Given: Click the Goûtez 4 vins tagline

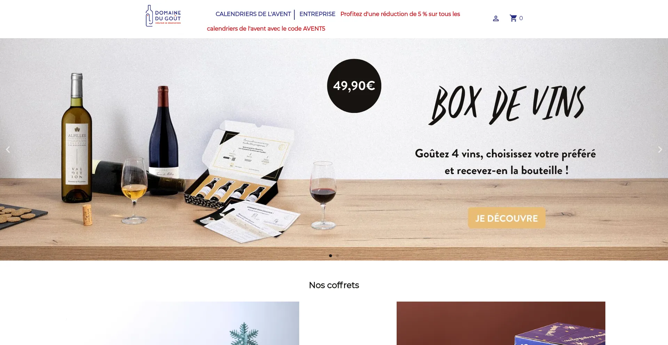Looking at the screenshot, I should click(506, 162).
